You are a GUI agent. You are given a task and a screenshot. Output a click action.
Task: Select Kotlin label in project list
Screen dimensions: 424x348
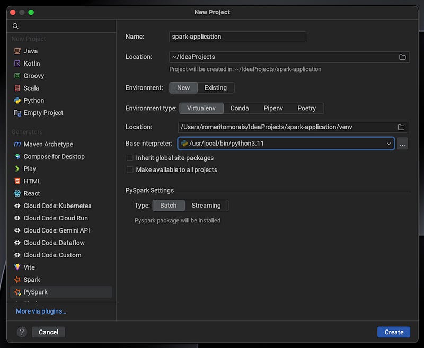click(x=32, y=64)
